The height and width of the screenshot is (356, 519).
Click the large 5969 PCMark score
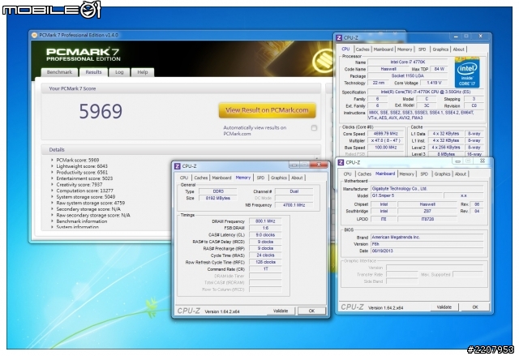[101, 111]
